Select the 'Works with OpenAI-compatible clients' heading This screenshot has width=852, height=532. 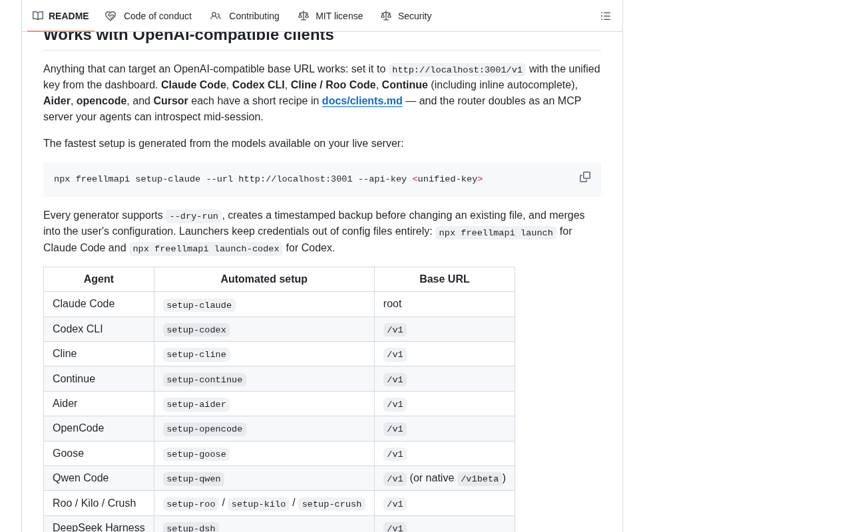point(188,35)
